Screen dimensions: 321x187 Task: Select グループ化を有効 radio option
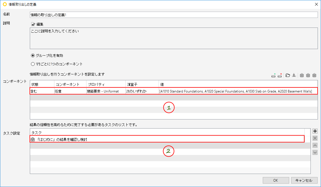[33, 55]
